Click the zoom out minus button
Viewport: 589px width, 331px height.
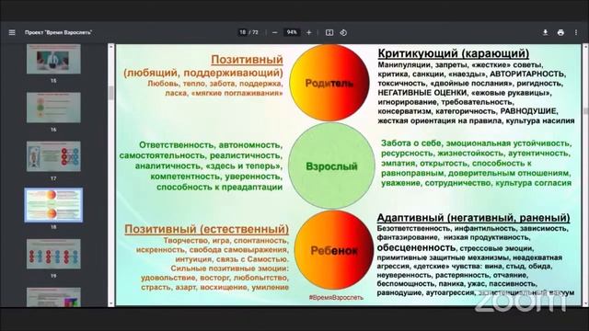coord(274,33)
